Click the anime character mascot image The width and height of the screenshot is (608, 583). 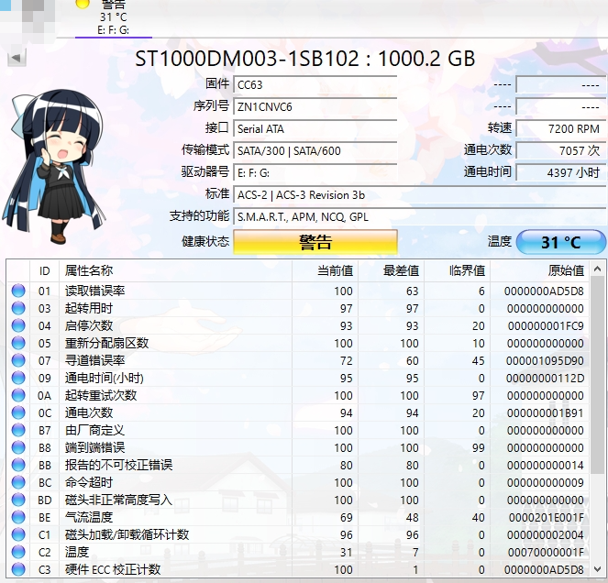pyautogui.click(x=54, y=167)
